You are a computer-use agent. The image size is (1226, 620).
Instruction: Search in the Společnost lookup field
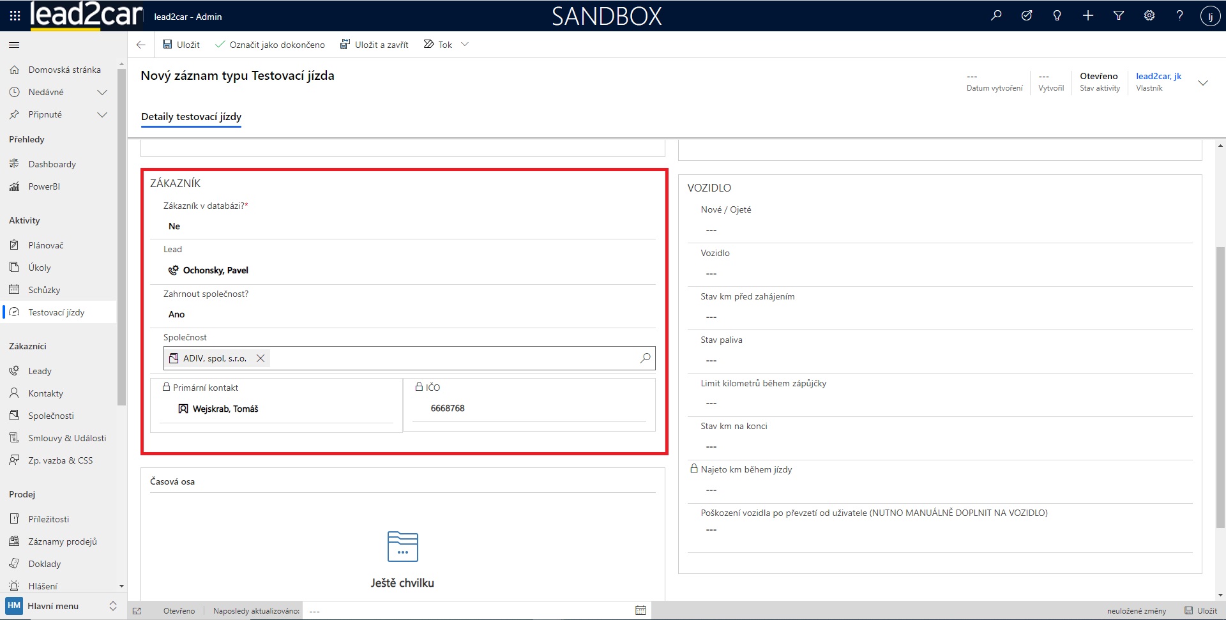tap(645, 358)
